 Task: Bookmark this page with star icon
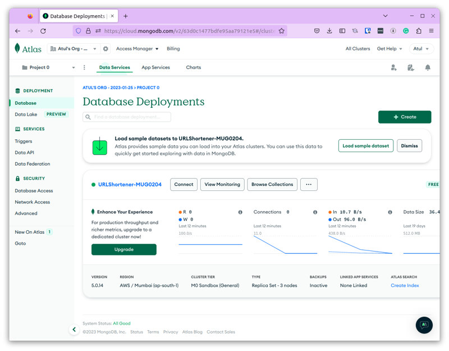click(282, 31)
